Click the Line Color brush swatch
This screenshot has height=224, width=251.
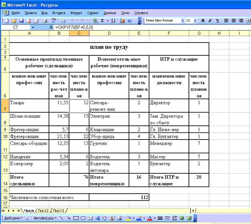(139, 218)
